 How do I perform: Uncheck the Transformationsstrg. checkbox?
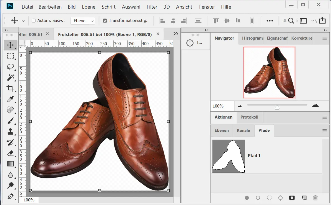[105, 20]
